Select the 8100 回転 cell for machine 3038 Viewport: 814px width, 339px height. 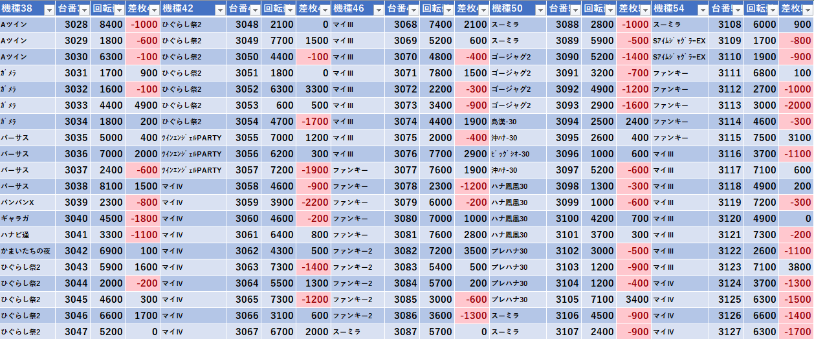[x=107, y=186]
